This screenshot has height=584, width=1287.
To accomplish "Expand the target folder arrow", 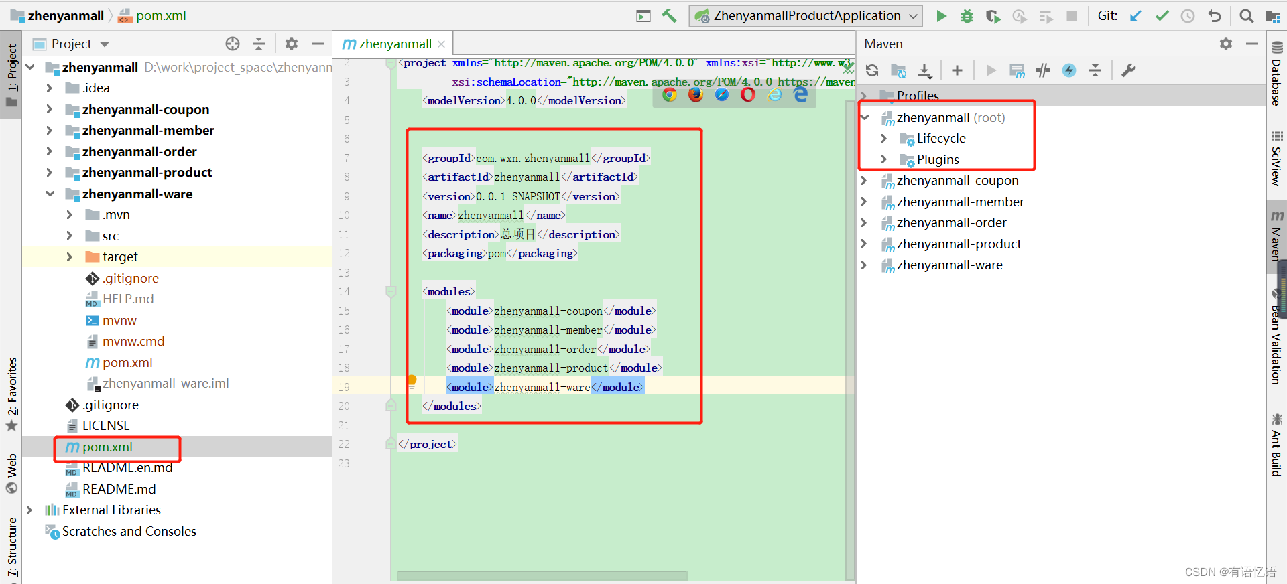I will [x=69, y=257].
